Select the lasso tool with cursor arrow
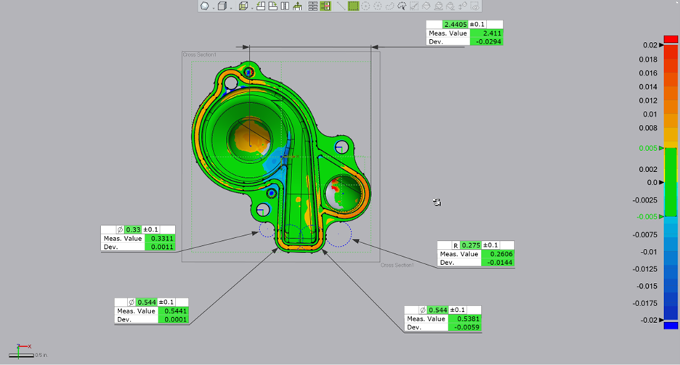Screen dimensions: 680x365 [x=402, y=6]
